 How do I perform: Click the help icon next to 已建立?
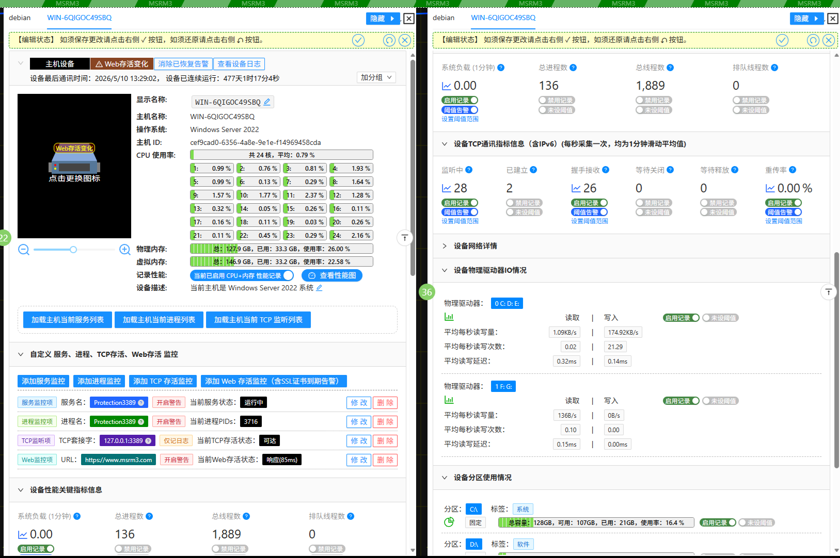coord(533,170)
